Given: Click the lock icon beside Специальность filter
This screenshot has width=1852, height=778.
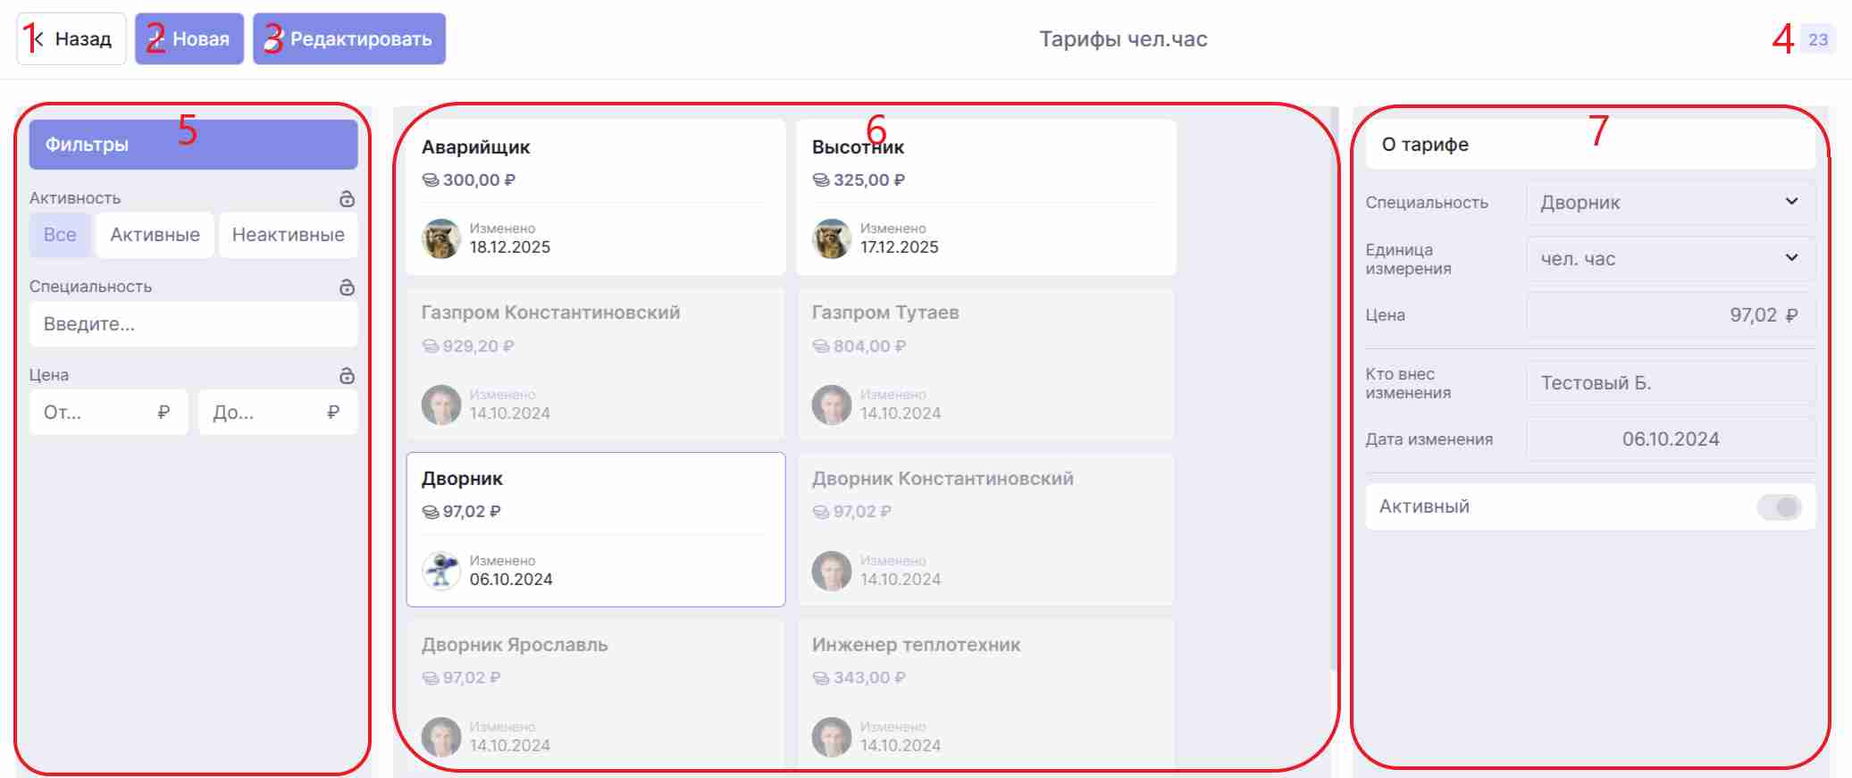Looking at the screenshot, I should [x=348, y=287].
